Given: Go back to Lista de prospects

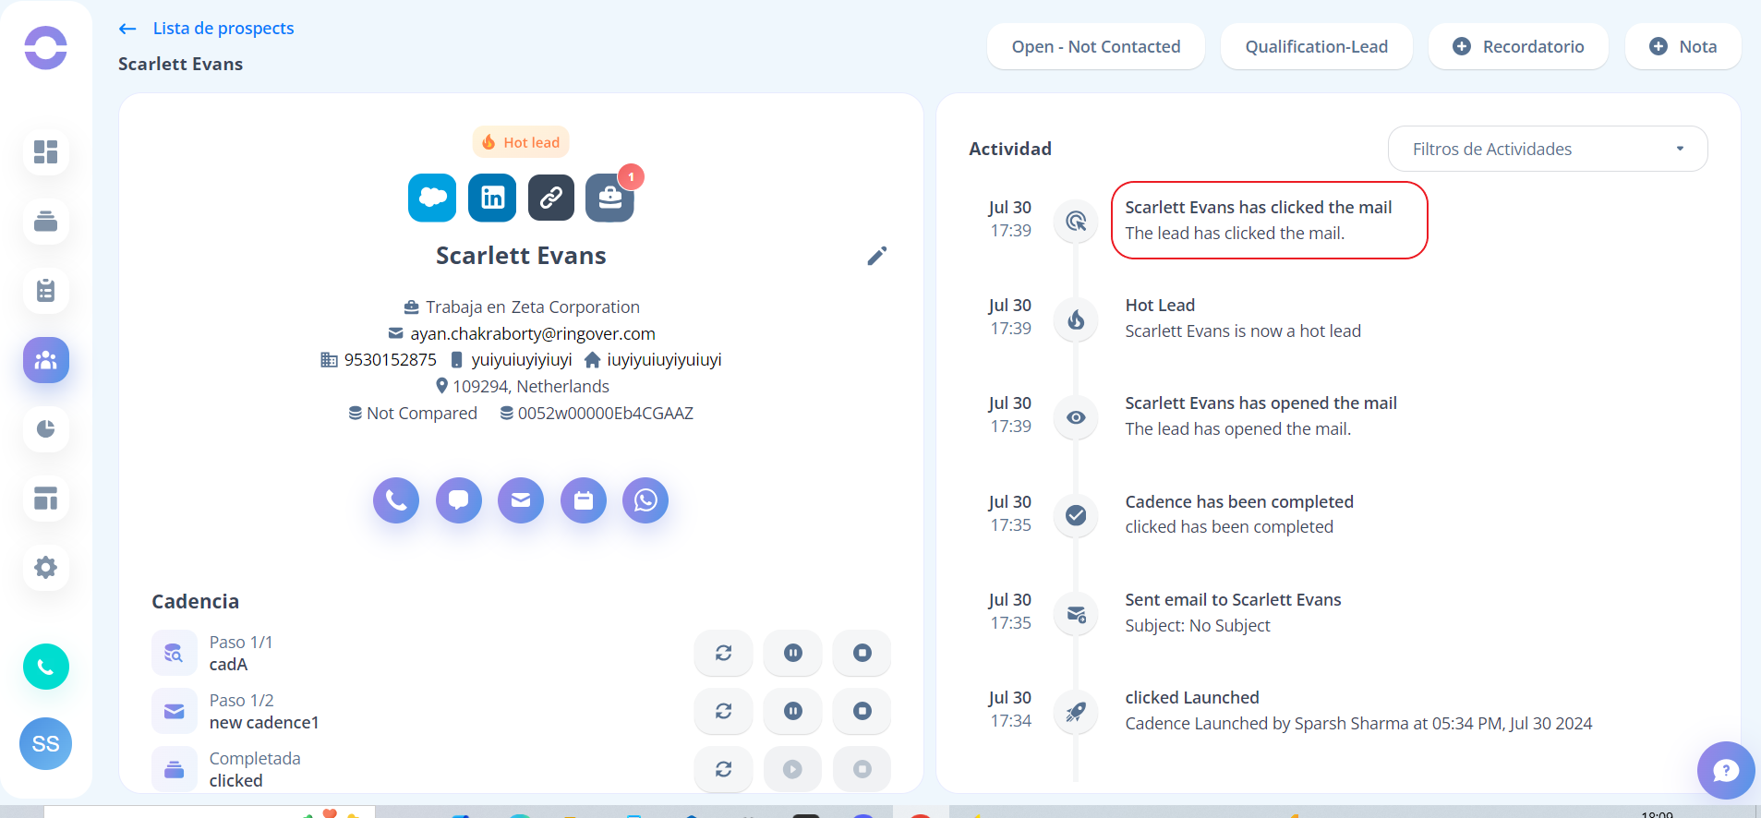Looking at the screenshot, I should [206, 29].
